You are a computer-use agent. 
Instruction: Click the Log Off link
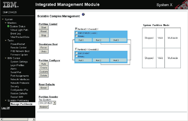point(6,108)
